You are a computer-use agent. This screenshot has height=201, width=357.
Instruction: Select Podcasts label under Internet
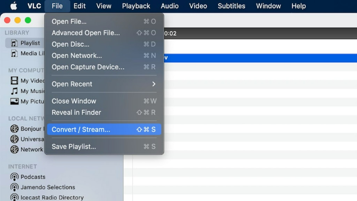coord(33,177)
